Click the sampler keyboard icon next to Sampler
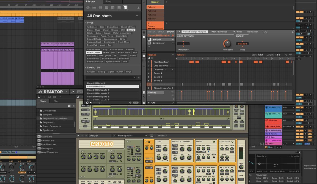Image resolution: width=317 pixels, height=184 pixels. pyautogui.click(x=149, y=39)
